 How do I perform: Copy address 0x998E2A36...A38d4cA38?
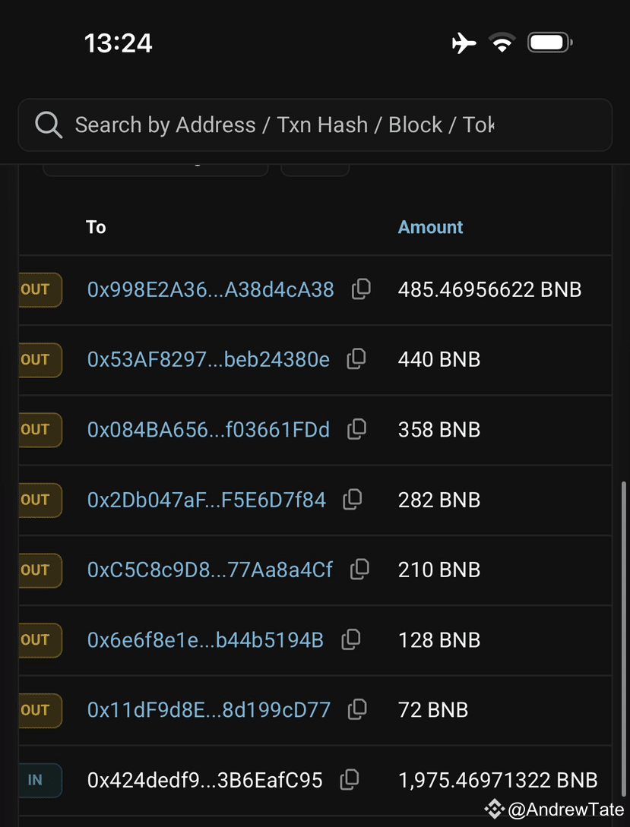(362, 289)
